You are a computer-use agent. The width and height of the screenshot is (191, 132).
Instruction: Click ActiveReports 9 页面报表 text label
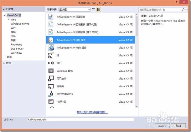(x=71, y=17)
